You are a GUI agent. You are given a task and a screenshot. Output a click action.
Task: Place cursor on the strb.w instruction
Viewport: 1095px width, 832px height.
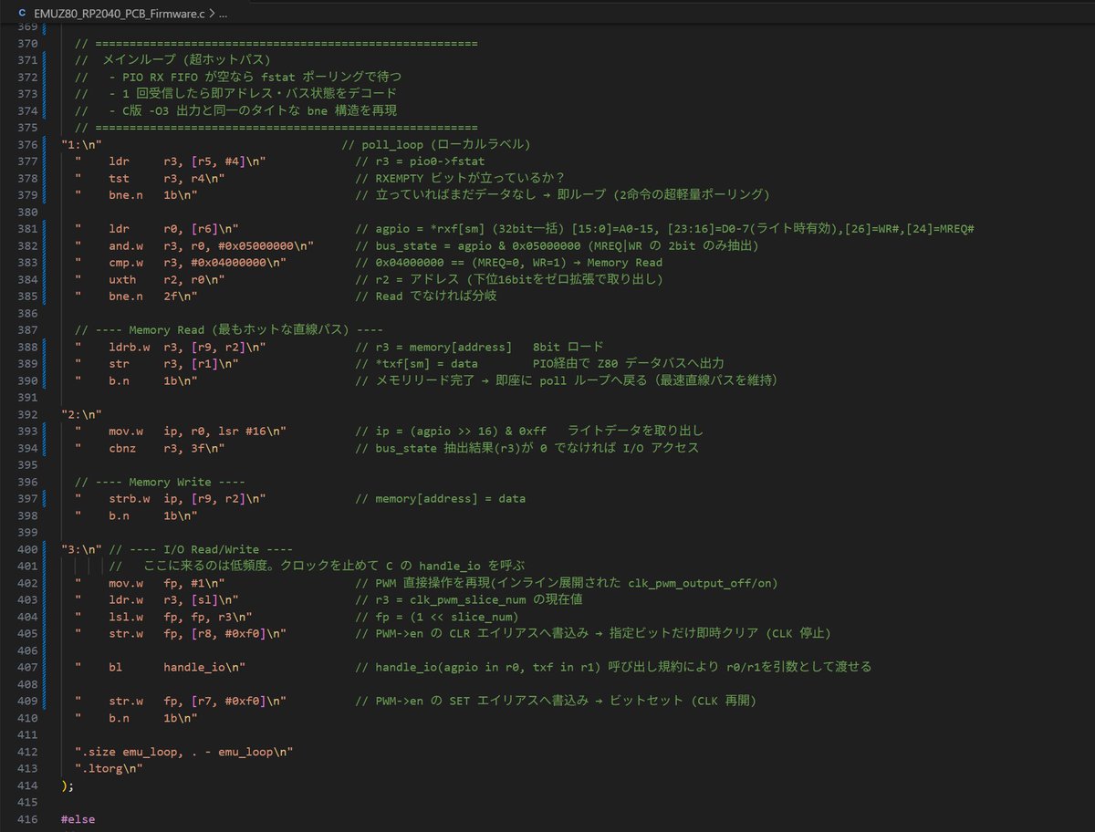130,498
